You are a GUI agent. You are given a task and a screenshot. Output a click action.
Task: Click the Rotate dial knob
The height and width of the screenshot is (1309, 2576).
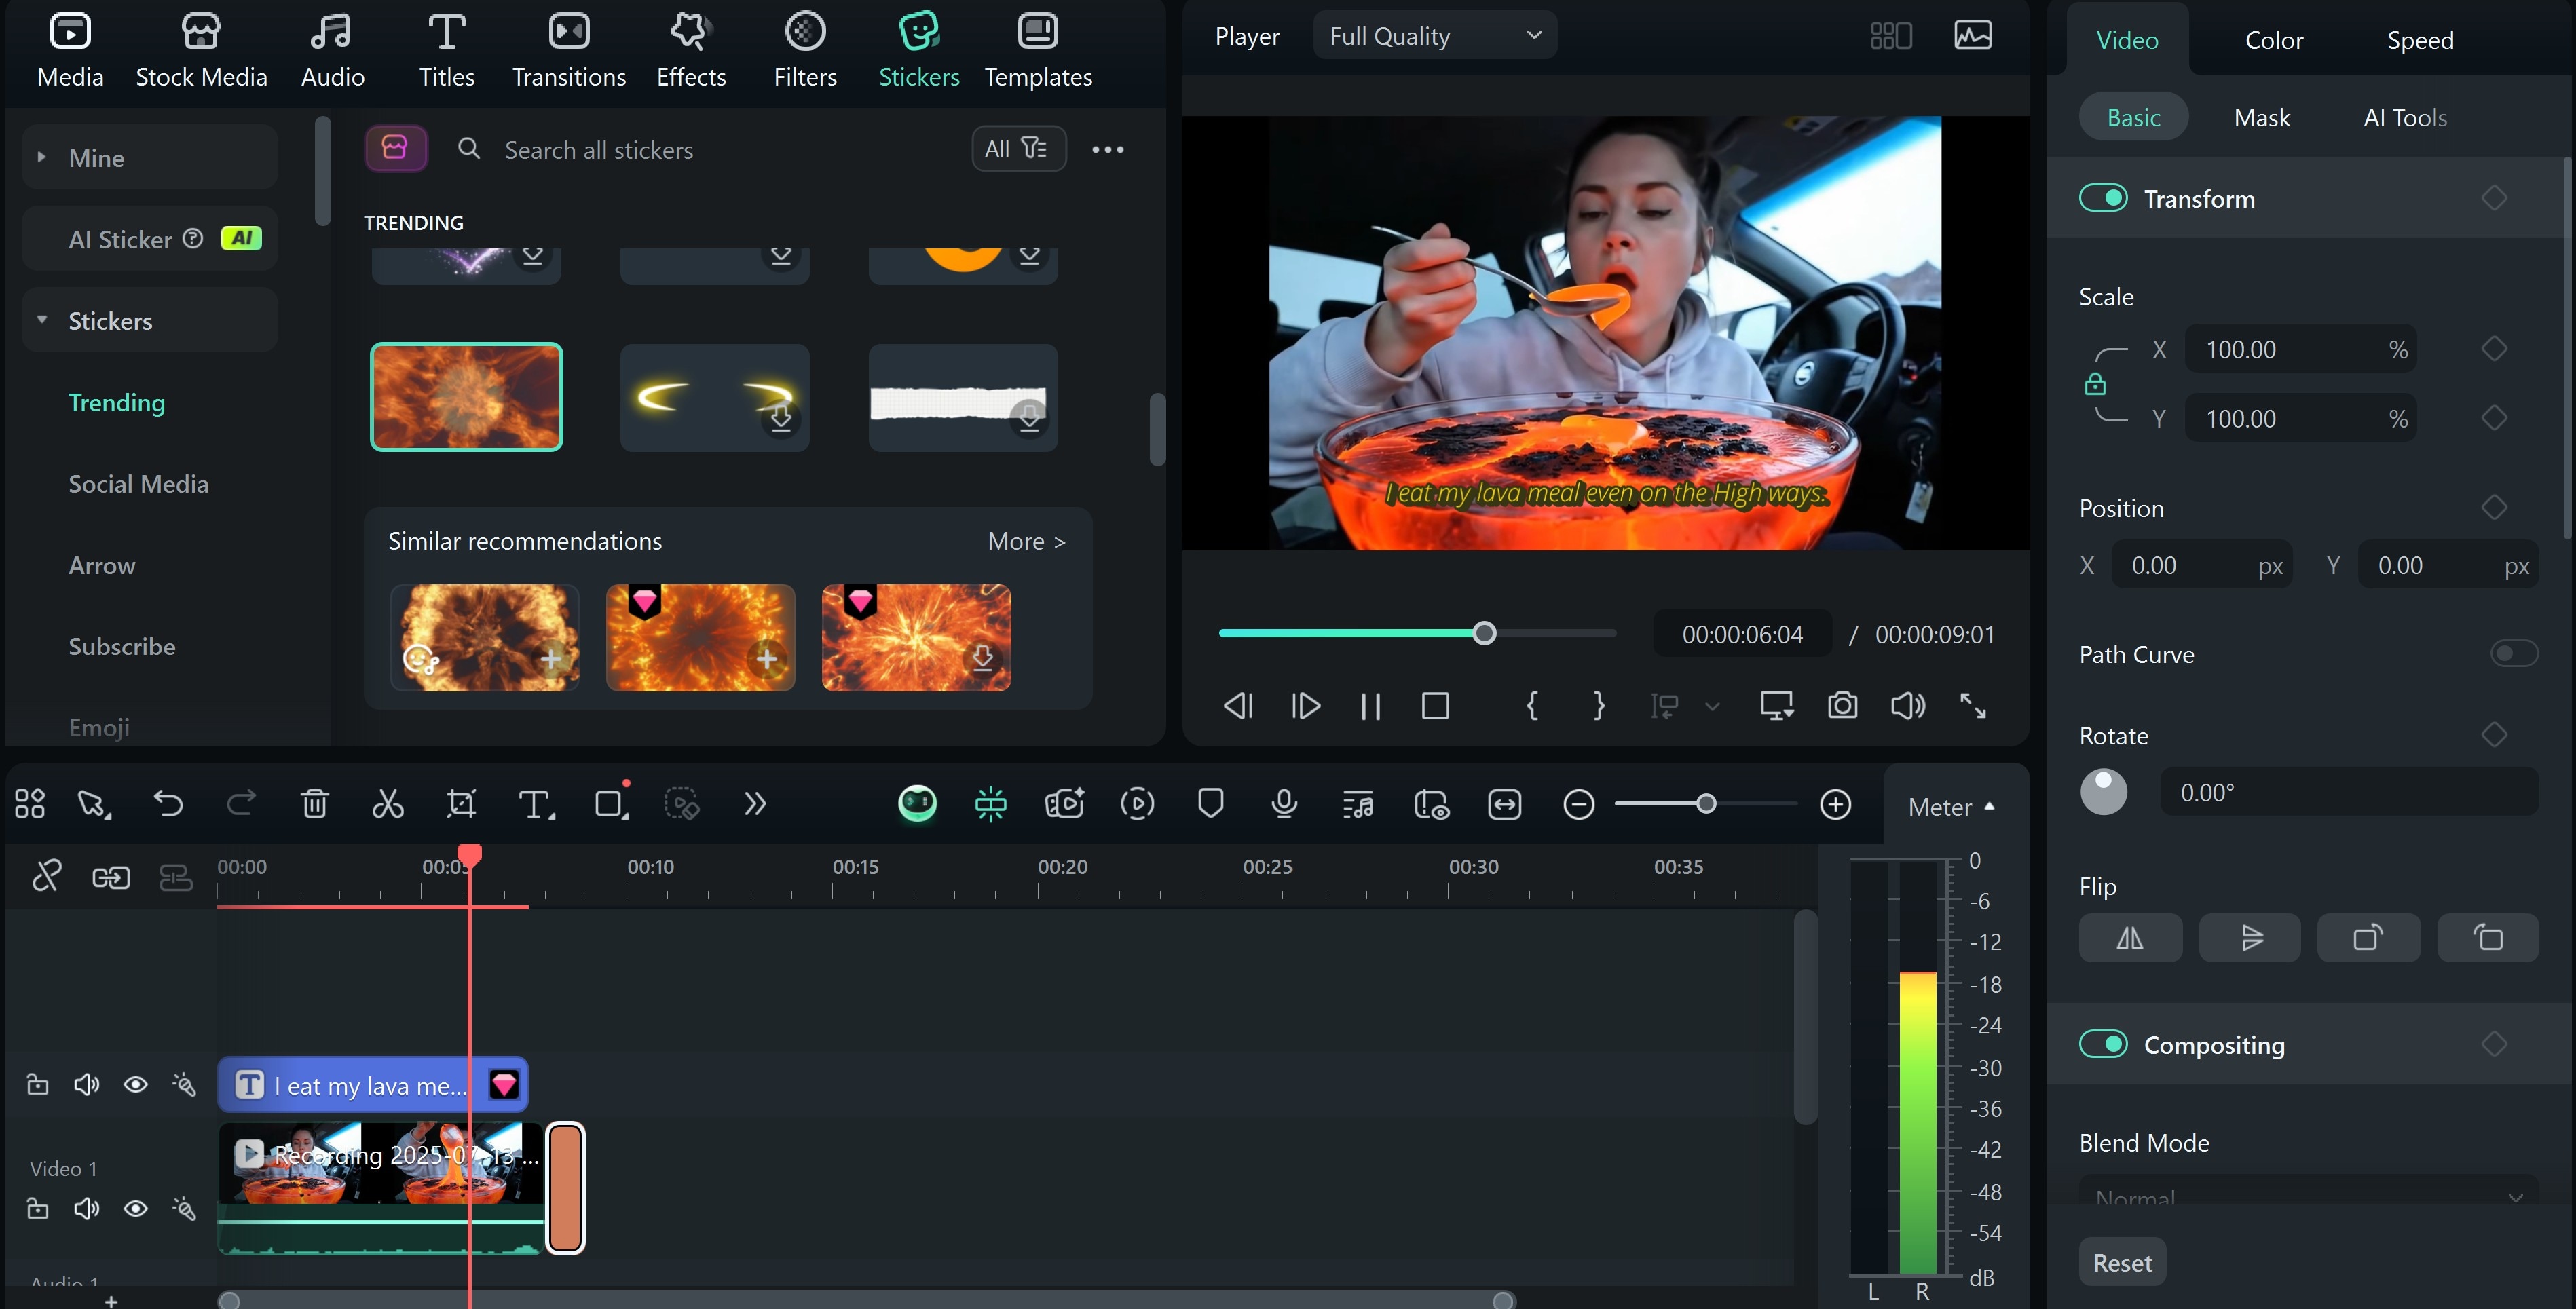click(x=2103, y=792)
